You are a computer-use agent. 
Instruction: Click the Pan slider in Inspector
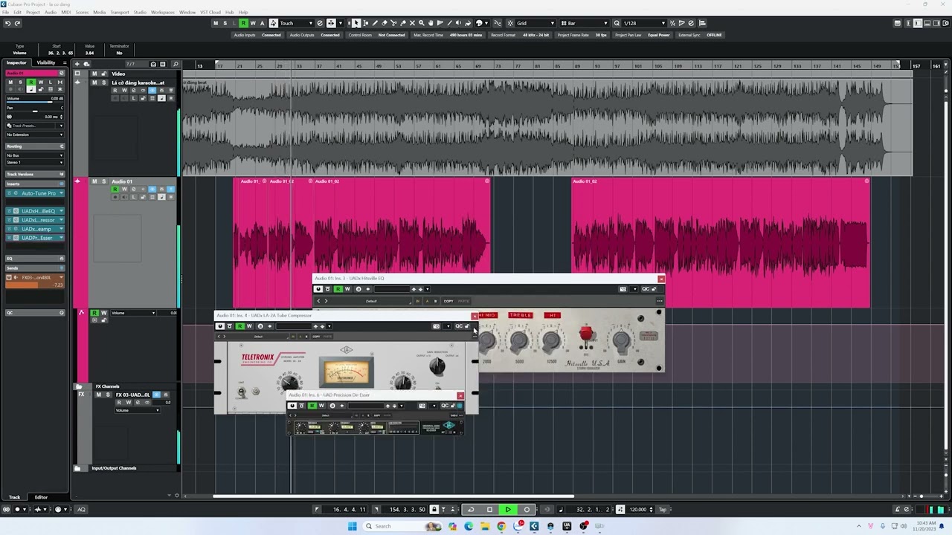click(x=34, y=110)
